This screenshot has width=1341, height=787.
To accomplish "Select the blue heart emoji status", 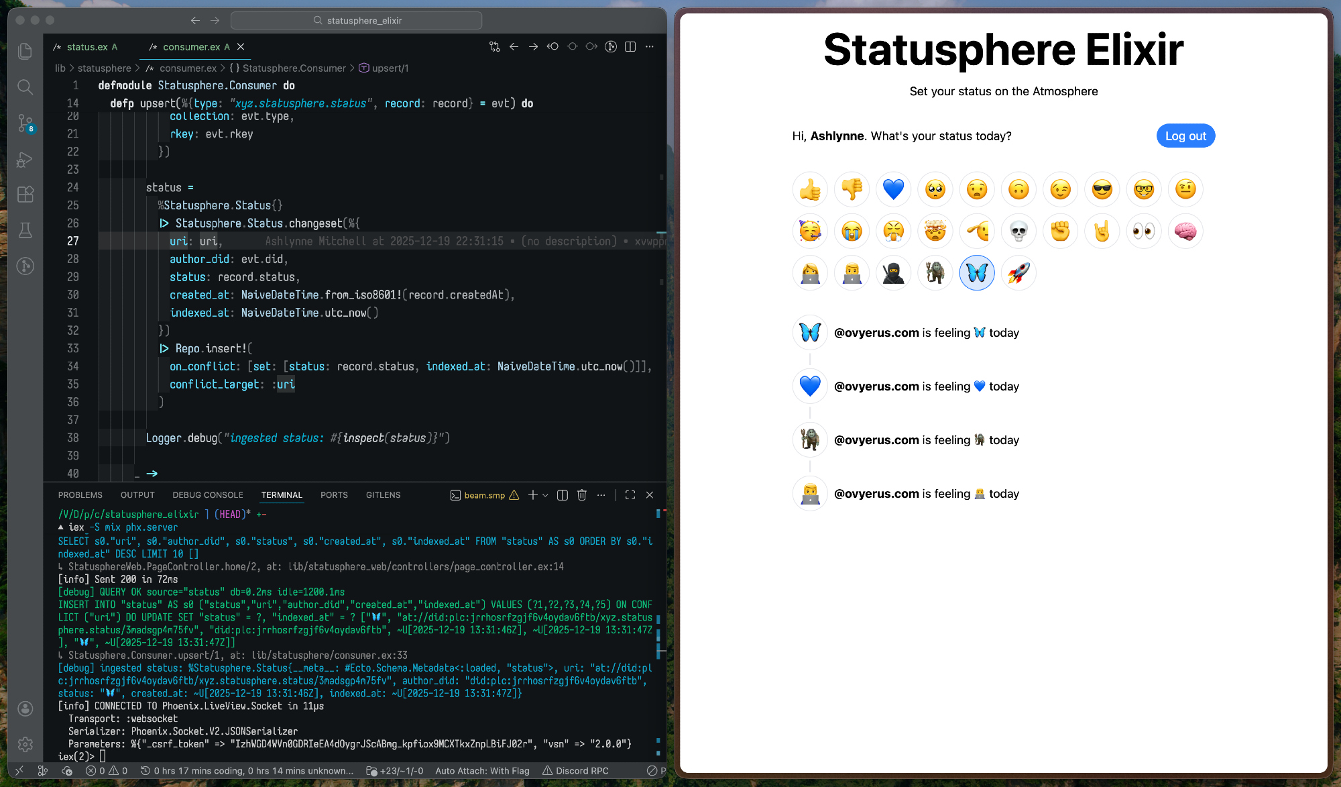I will pyautogui.click(x=893, y=190).
